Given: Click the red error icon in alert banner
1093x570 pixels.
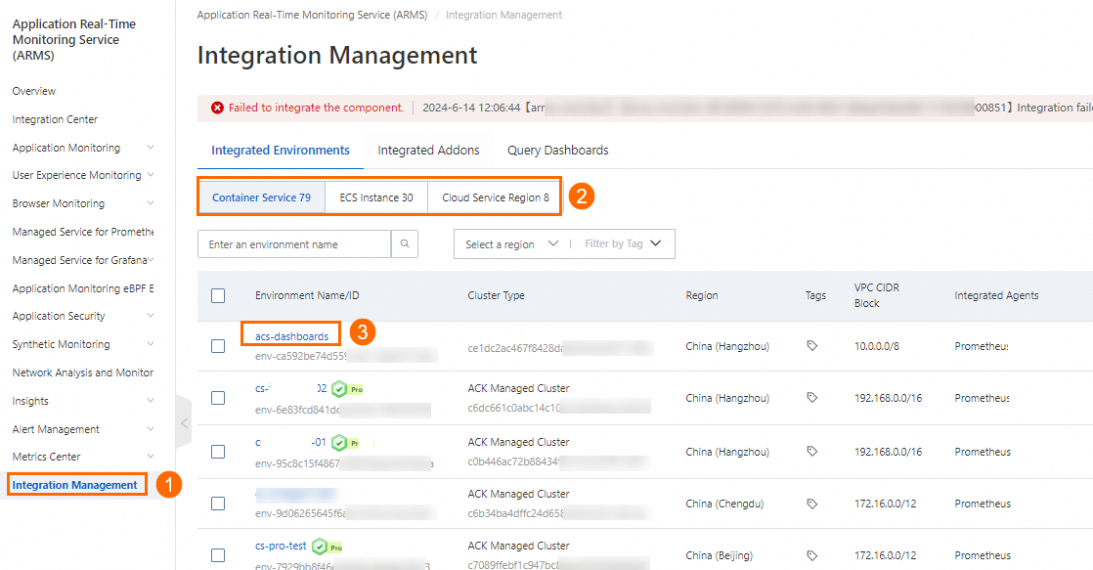Looking at the screenshot, I should [217, 108].
